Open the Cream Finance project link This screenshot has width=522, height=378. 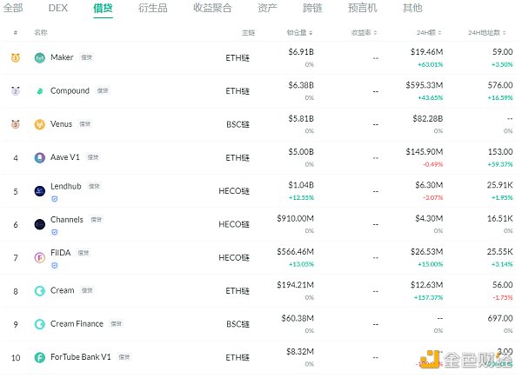coord(77,324)
